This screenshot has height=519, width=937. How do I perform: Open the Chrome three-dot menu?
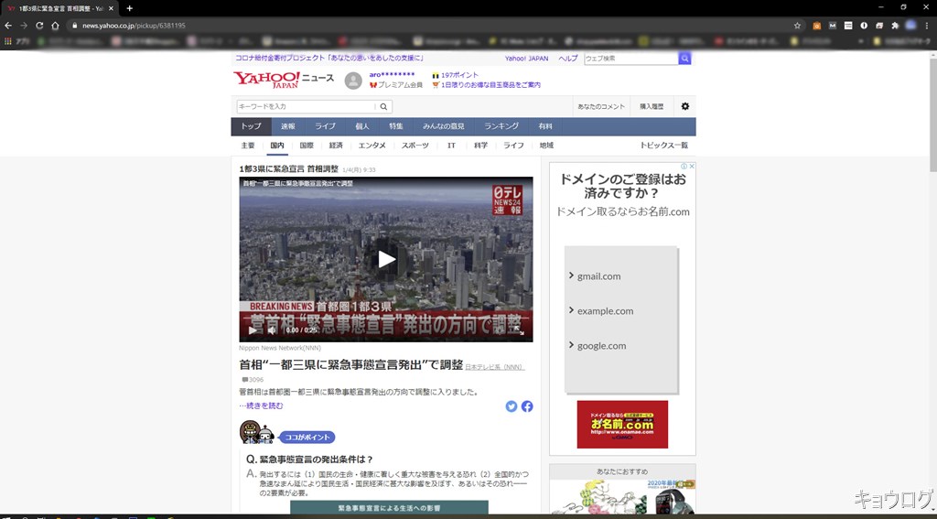(x=926, y=26)
